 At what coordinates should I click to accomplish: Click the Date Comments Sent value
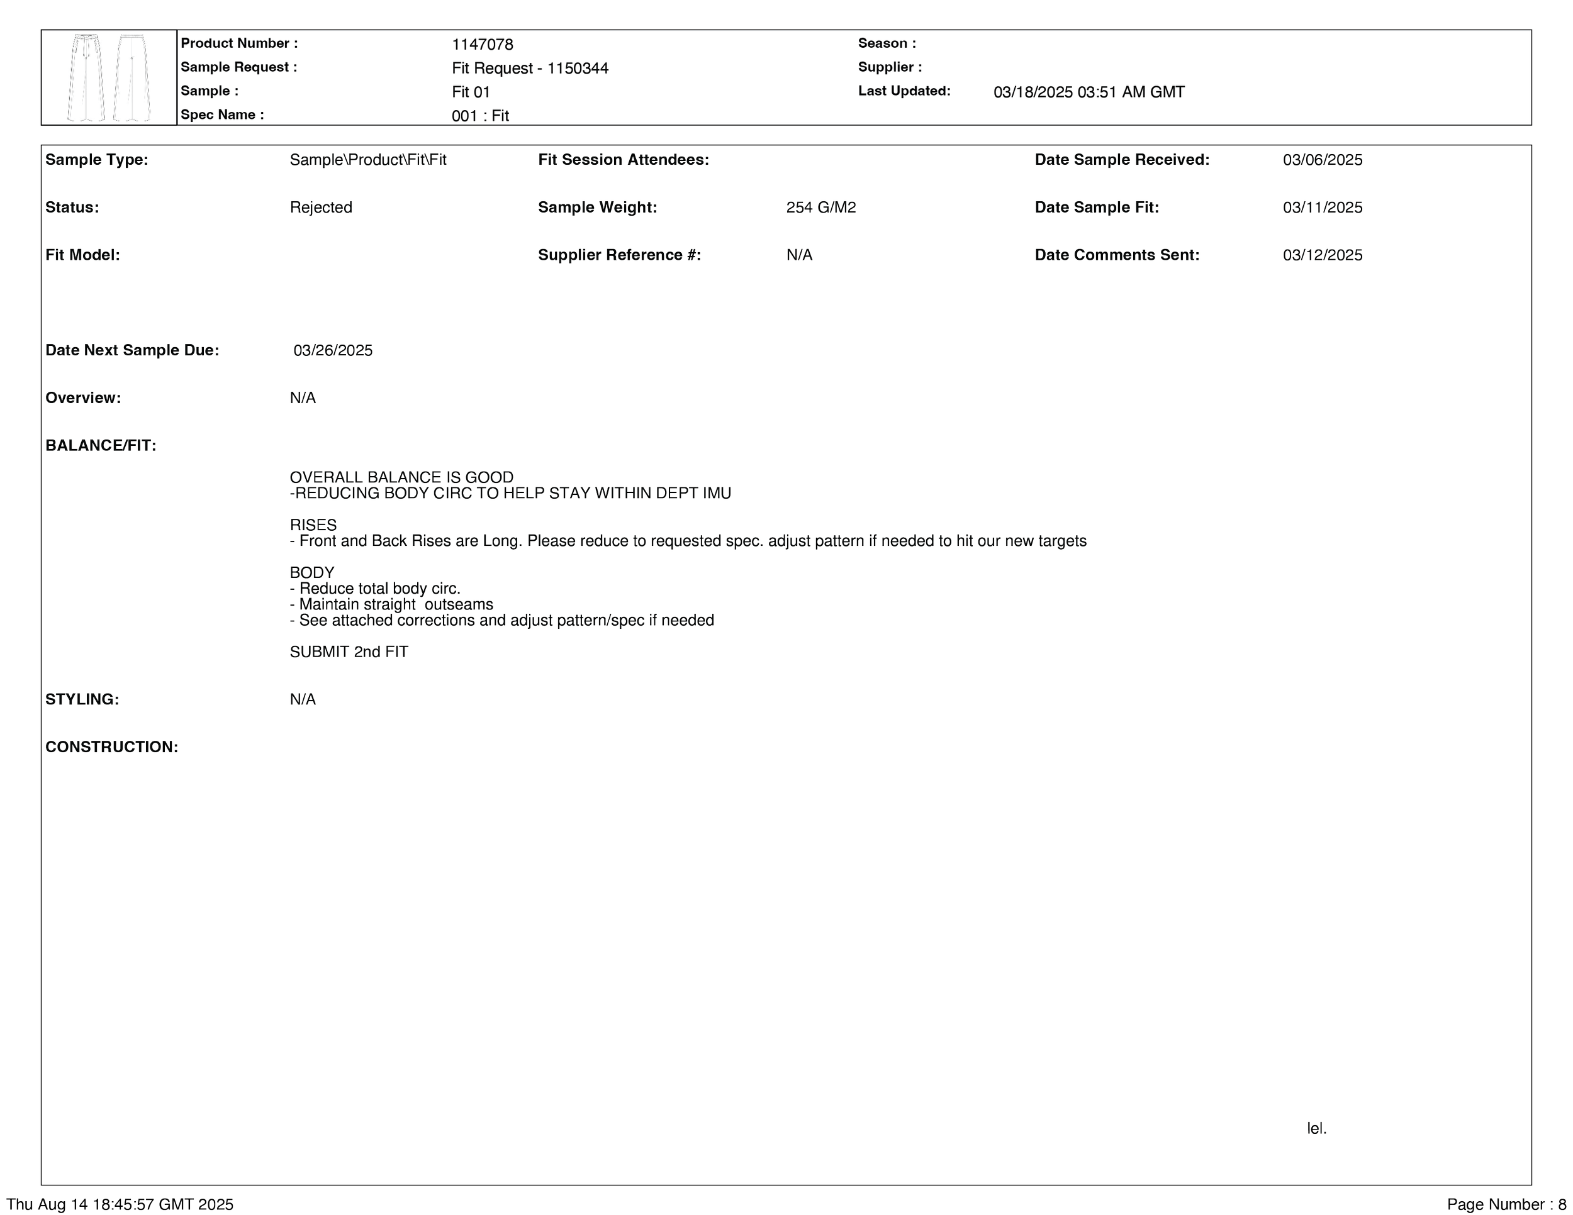point(1322,255)
